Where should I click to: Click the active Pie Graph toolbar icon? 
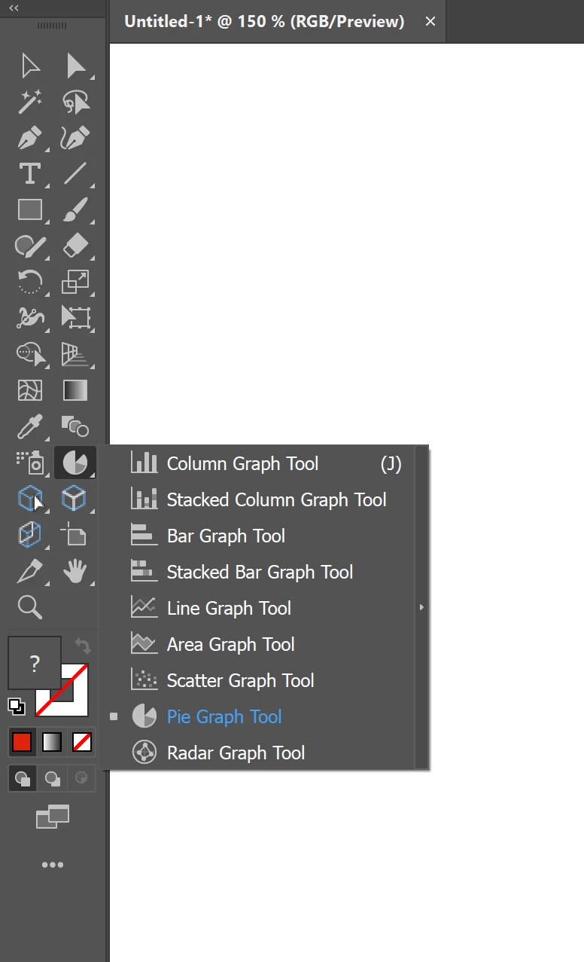click(75, 463)
